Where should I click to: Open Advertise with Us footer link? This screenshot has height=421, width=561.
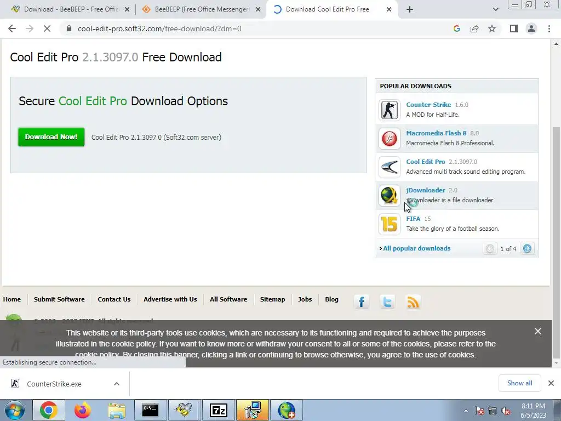coord(170,299)
